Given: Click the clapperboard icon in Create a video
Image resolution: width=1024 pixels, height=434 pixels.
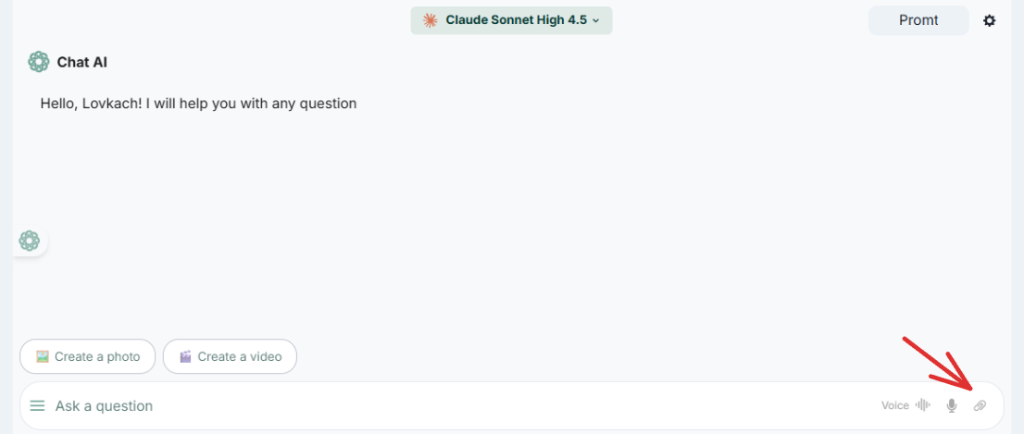Looking at the screenshot, I should coord(185,356).
